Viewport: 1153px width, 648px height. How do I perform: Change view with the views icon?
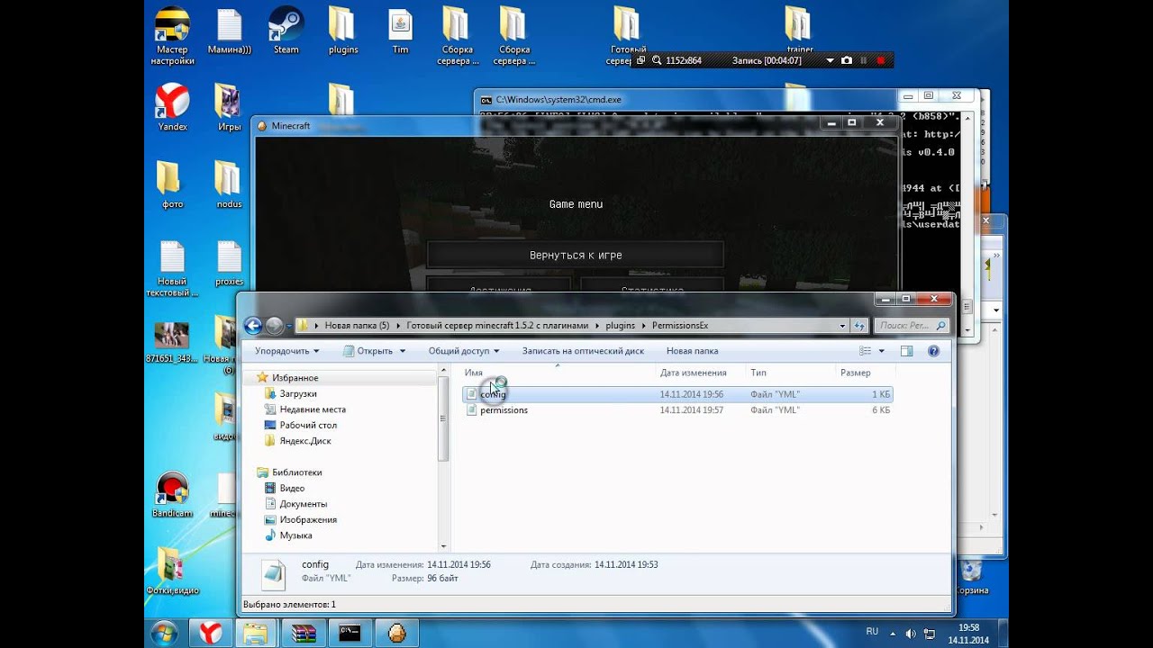[866, 351]
